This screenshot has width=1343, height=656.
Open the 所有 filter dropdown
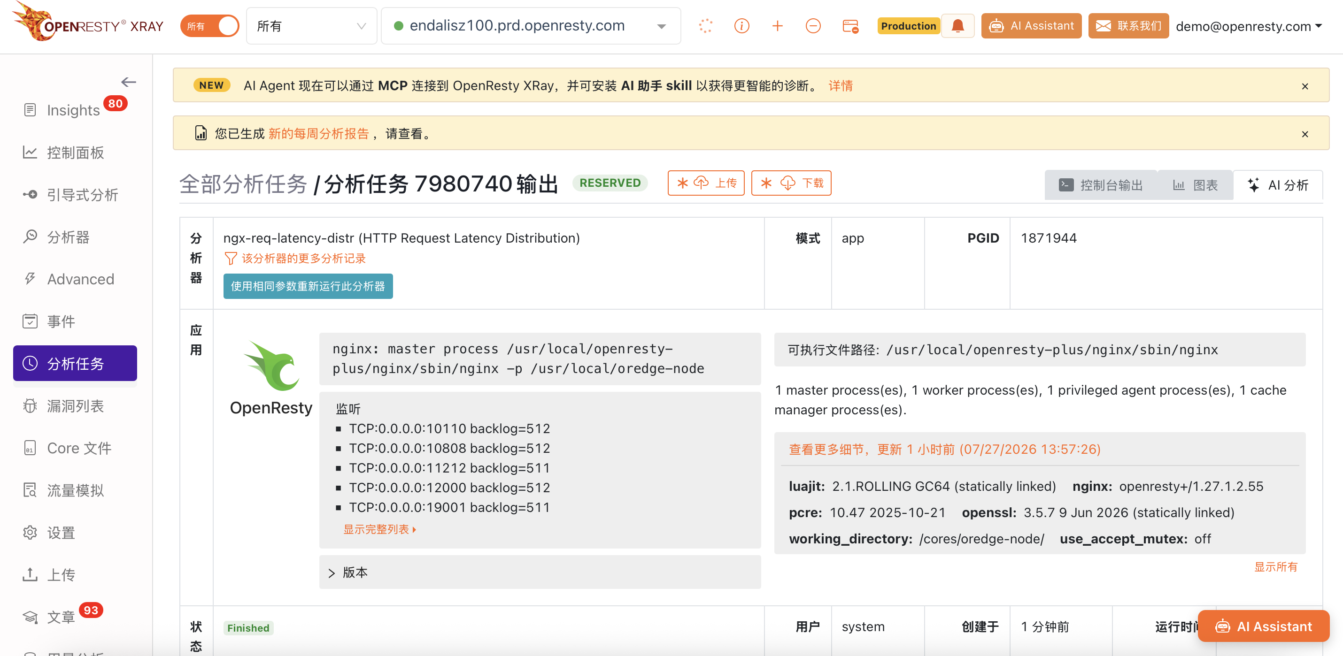click(x=311, y=26)
